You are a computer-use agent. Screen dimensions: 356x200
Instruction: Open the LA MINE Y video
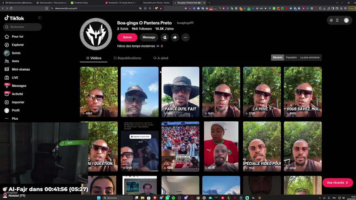[x=262, y=92]
